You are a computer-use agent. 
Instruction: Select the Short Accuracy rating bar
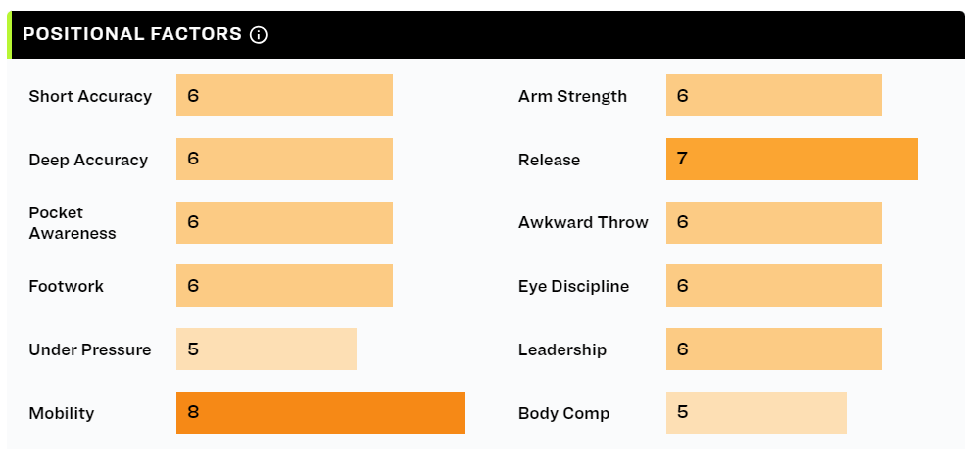point(284,96)
